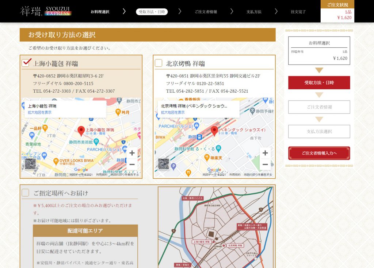
Task: Click 地図の誤りを報告する on 上海小籠包 map
Action: point(125,175)
